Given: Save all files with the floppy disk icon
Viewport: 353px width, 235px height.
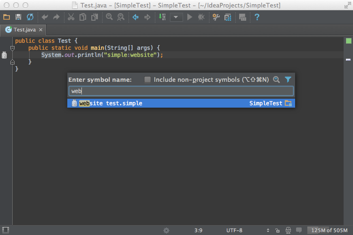Looking at the screenshot, I should [x=18, y=17].
